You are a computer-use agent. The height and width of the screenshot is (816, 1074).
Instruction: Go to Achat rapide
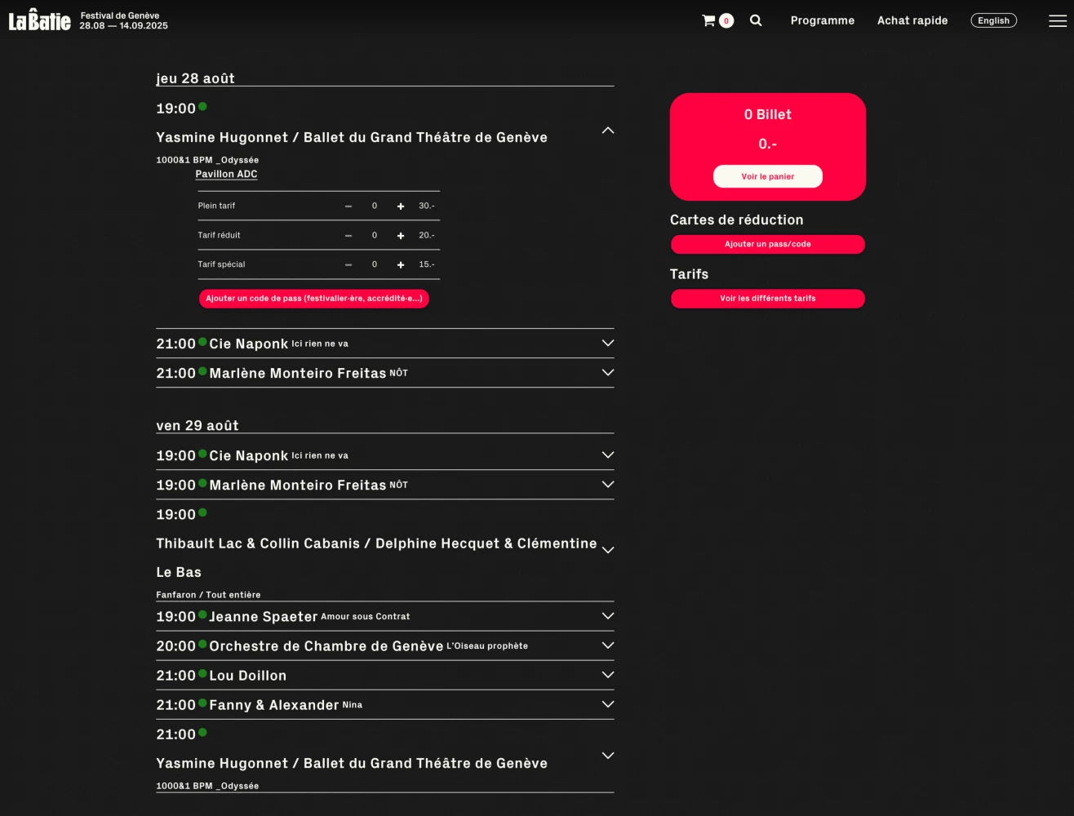point(912,20)
